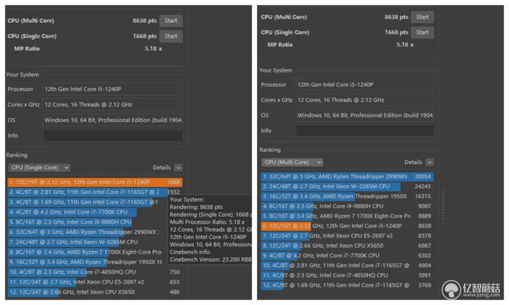Open the CPU (Single Core) ranking dropdown
The width and height of the screenshot is (509, 305).
pos(39,168)
